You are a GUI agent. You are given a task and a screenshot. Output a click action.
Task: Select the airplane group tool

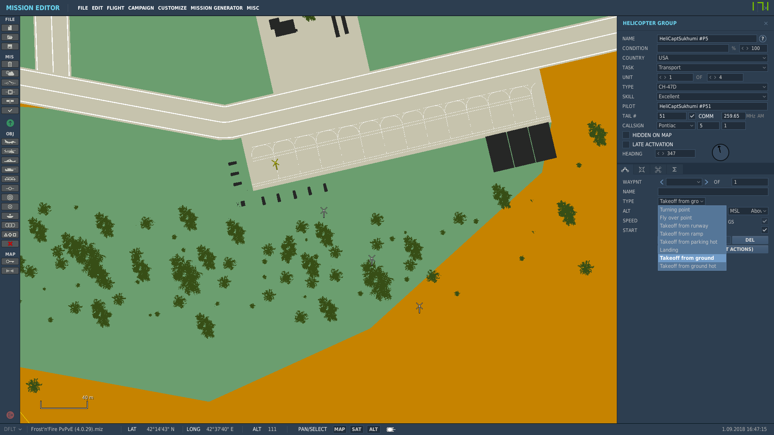tap(10, 142)
